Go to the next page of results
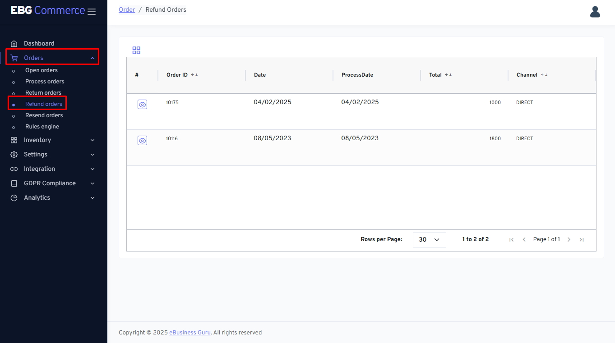The image size is (615, 343). (x=569, y=240)
